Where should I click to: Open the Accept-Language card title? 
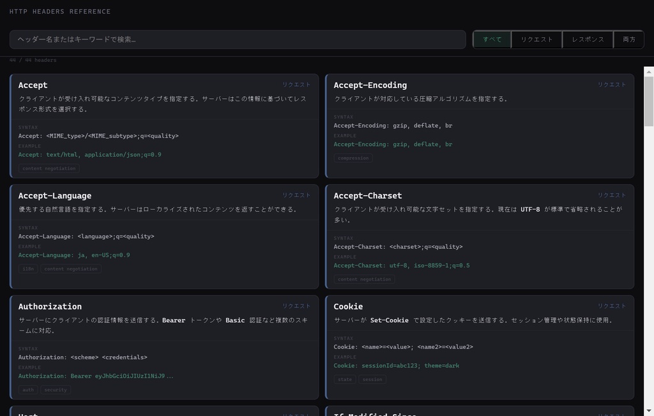[x=55, y=195]
